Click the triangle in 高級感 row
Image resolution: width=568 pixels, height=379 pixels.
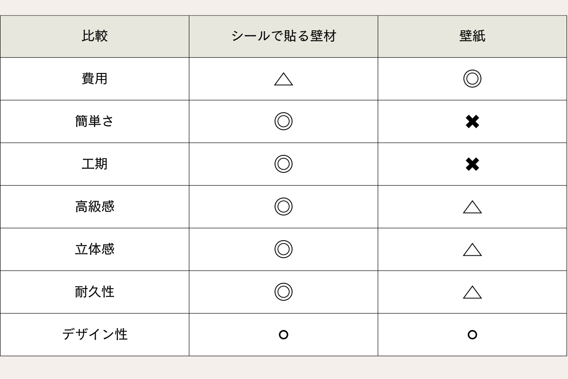[x=472, y=207]
